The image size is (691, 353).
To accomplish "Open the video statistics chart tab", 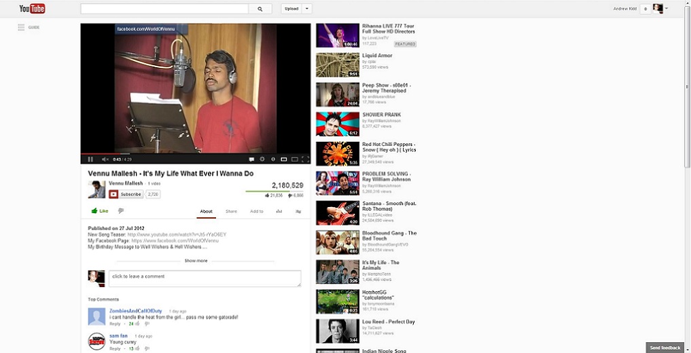I will tap(279, 211).
